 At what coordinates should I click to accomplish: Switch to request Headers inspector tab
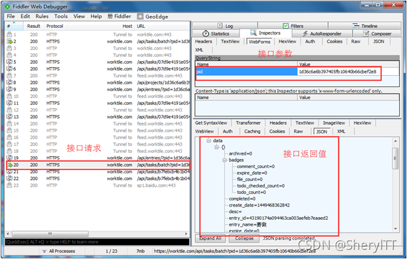(203, 41)
